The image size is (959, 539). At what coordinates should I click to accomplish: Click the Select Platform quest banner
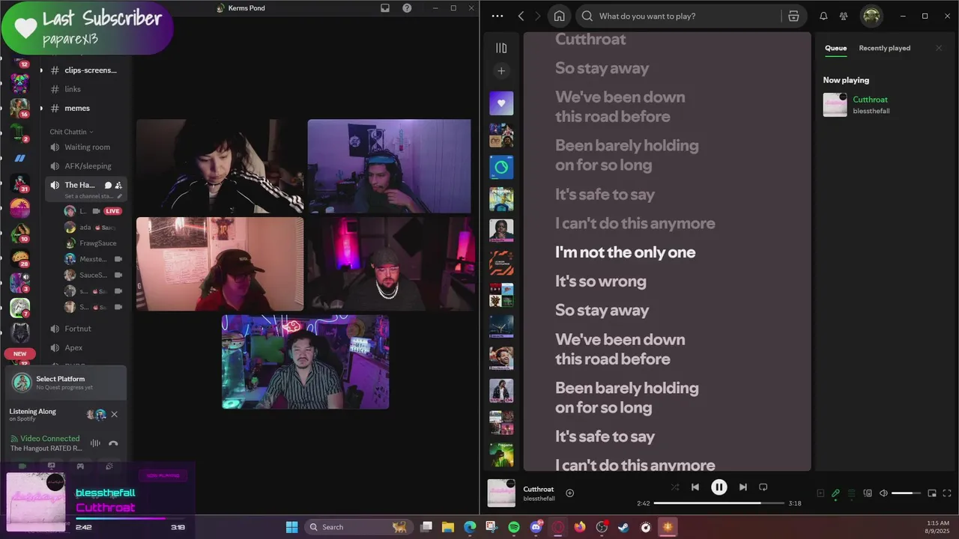click(x=66, y=383)
